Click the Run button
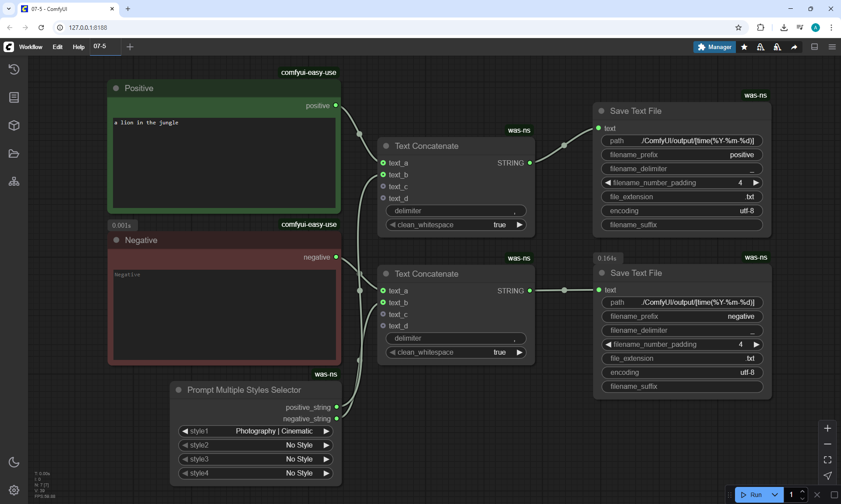The image size is (841, 504). pyautogui.click(x=752, y=495)
